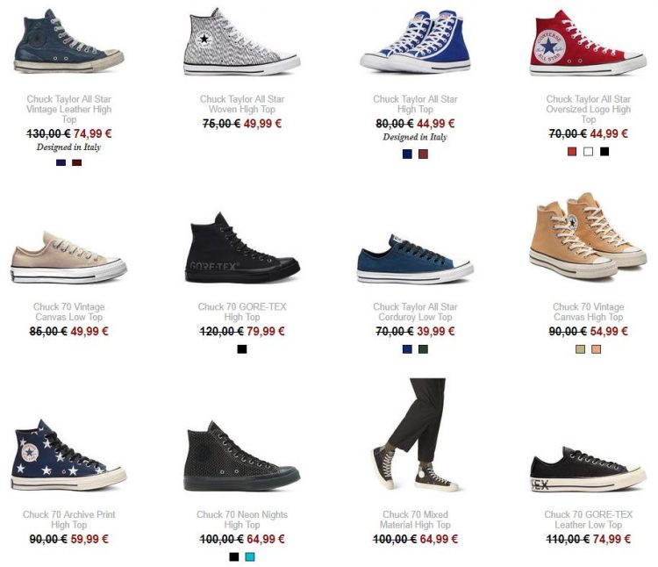Screen dimensions: 658x567
Task: Open the star-printed Archive Print shoe image
Action: [68, 456]
